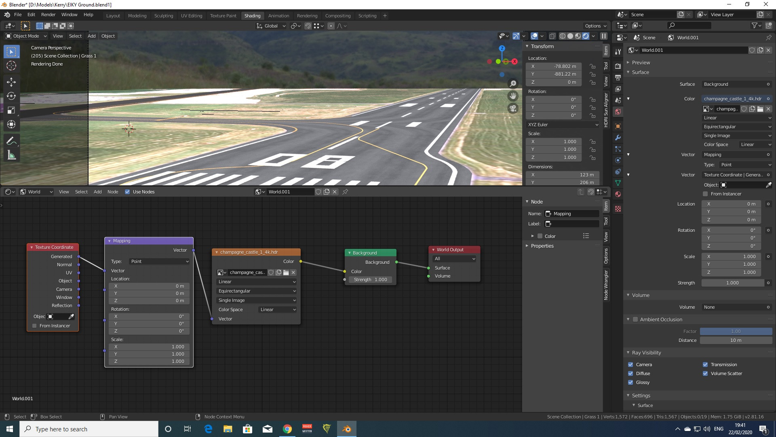776x437 pixels.
Task: Activate the Select Box tool
Action: coord(11,51)
